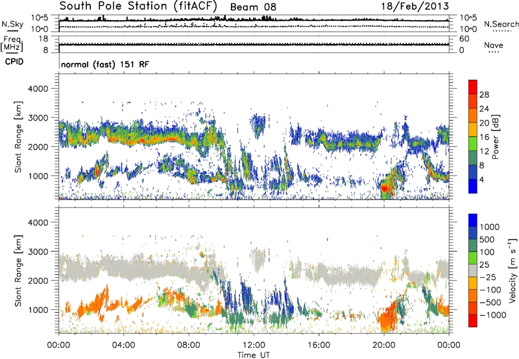
Task: Click the '18' tick on frequency axis
Action: pos(43,39)
